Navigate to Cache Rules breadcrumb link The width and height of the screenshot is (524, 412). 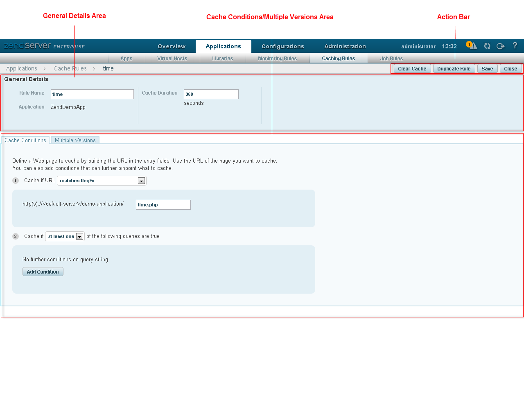click(x=70, y=68)
